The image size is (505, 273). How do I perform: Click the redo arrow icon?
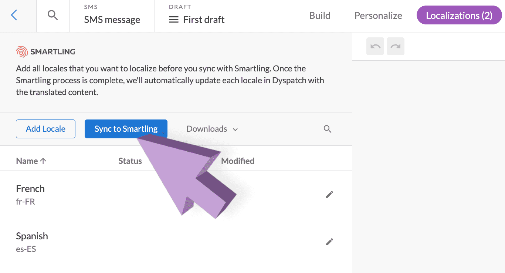point(396,46)
